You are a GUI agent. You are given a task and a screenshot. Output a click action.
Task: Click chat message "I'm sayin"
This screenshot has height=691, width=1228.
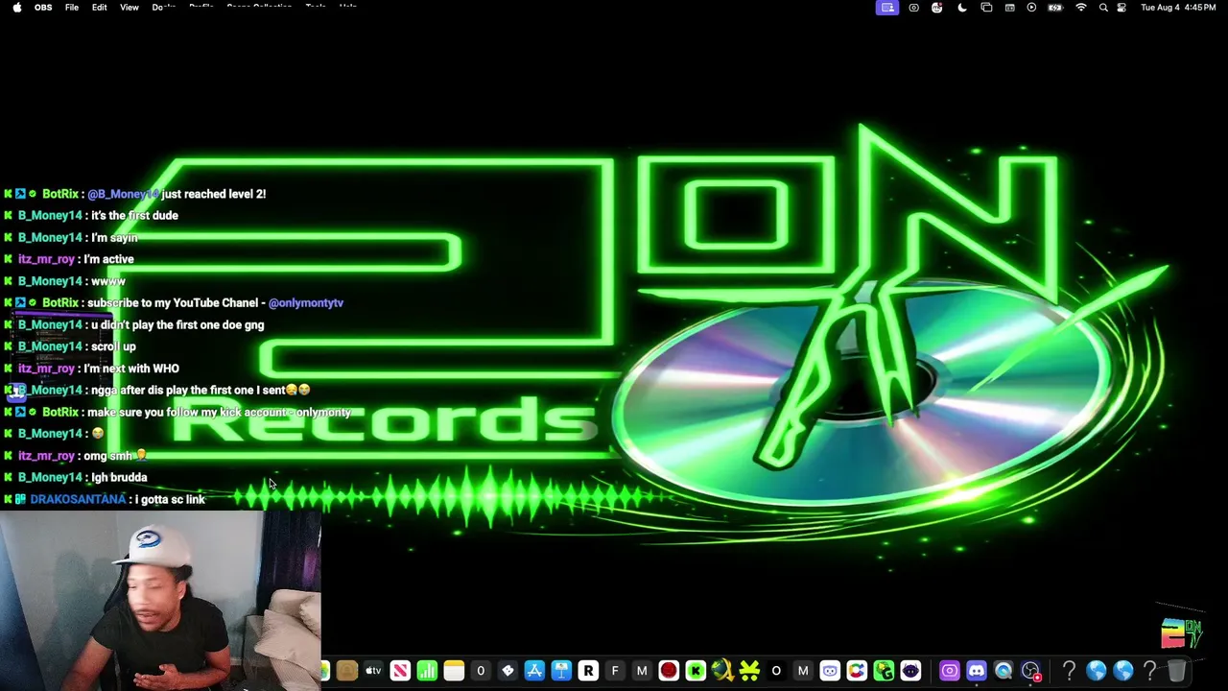tap(114, 238)
